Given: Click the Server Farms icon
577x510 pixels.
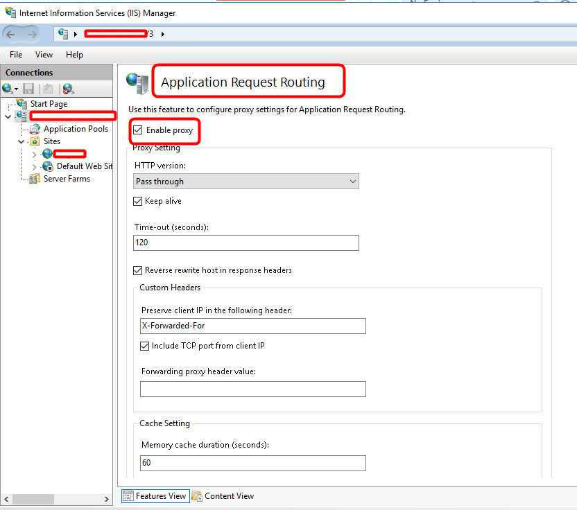Looking at the screenshot, I should coord(35,179).
